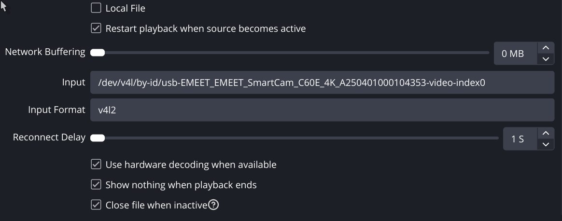Select the 1 S Reconnect Delay value box
Image resolution: width=562 pixels, height=221 pixels.
(518, 139)
